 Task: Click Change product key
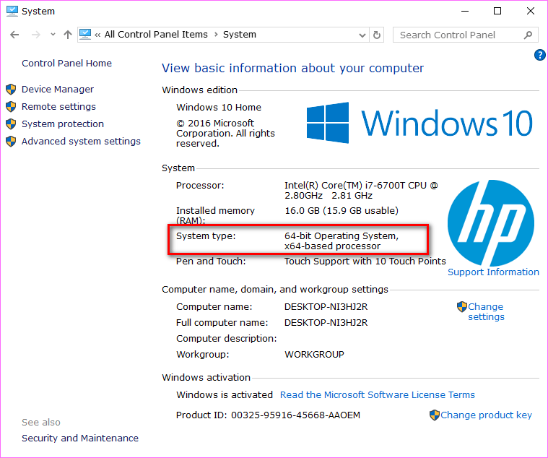tap(486, 415)
